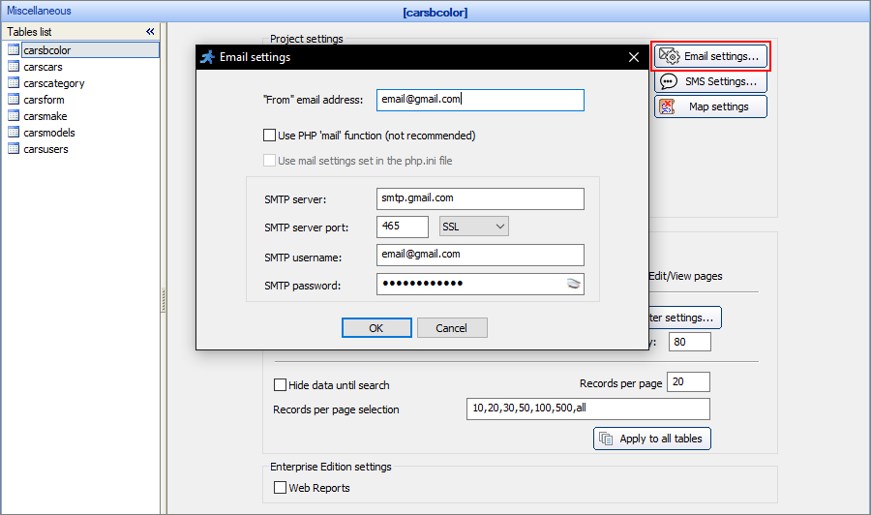Click the SMTP username field
871x515 pixels.
pyautogui.click(x=480, y=255)
